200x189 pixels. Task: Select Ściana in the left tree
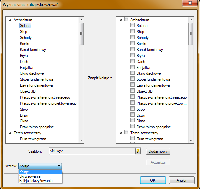click(25, 26)
